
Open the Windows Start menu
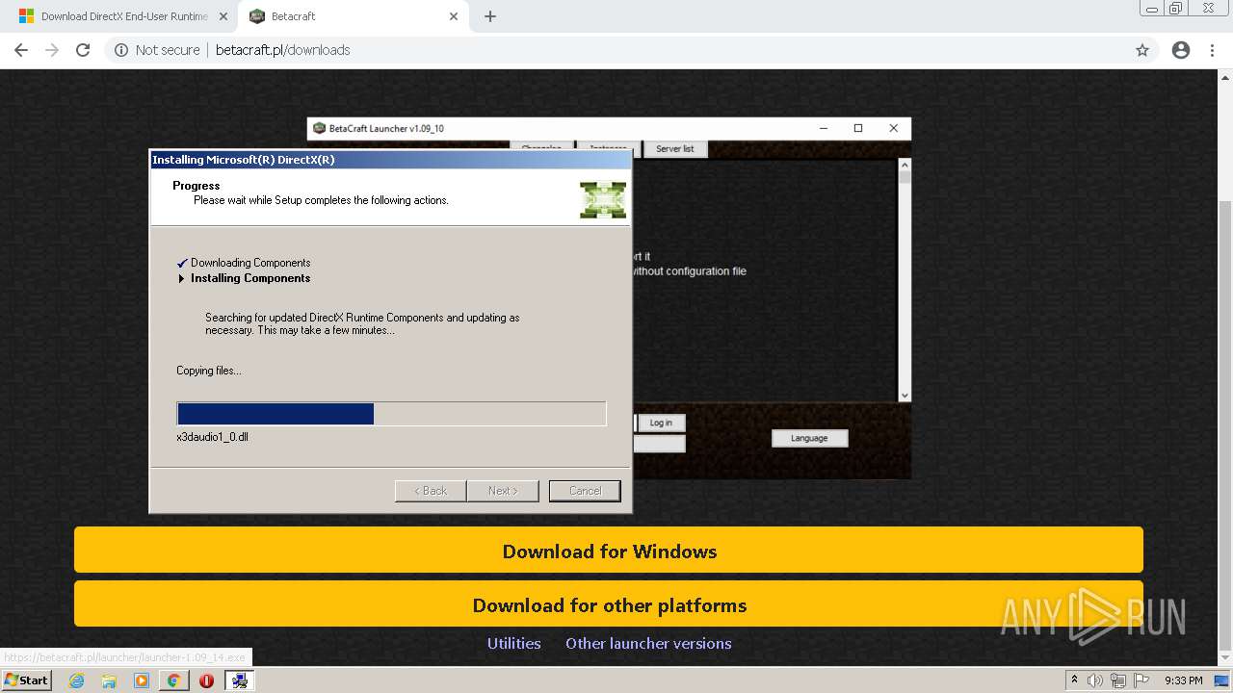26,680
